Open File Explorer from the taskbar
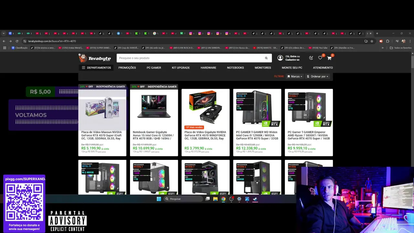The height and width of the screenshot is (233, 414). coord(215,199)
